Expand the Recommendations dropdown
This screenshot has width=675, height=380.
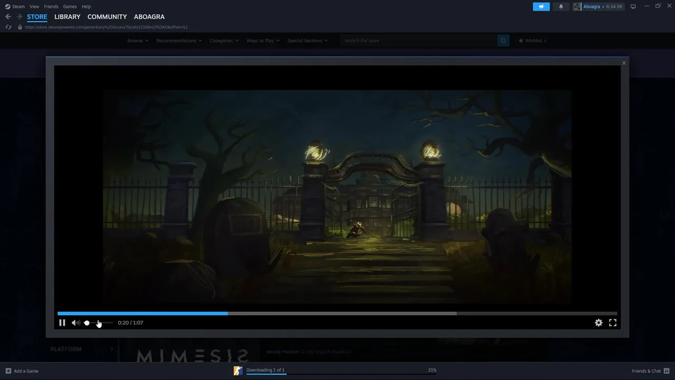coord(179,41)
